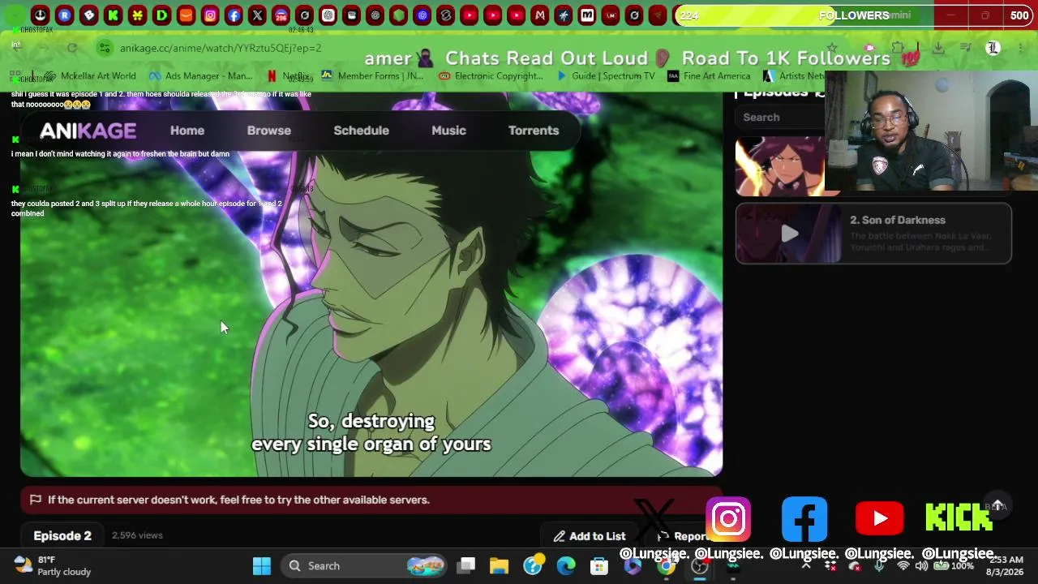Click the episodes Search field
The image size is (1038, 584).
tap(780, 118)
